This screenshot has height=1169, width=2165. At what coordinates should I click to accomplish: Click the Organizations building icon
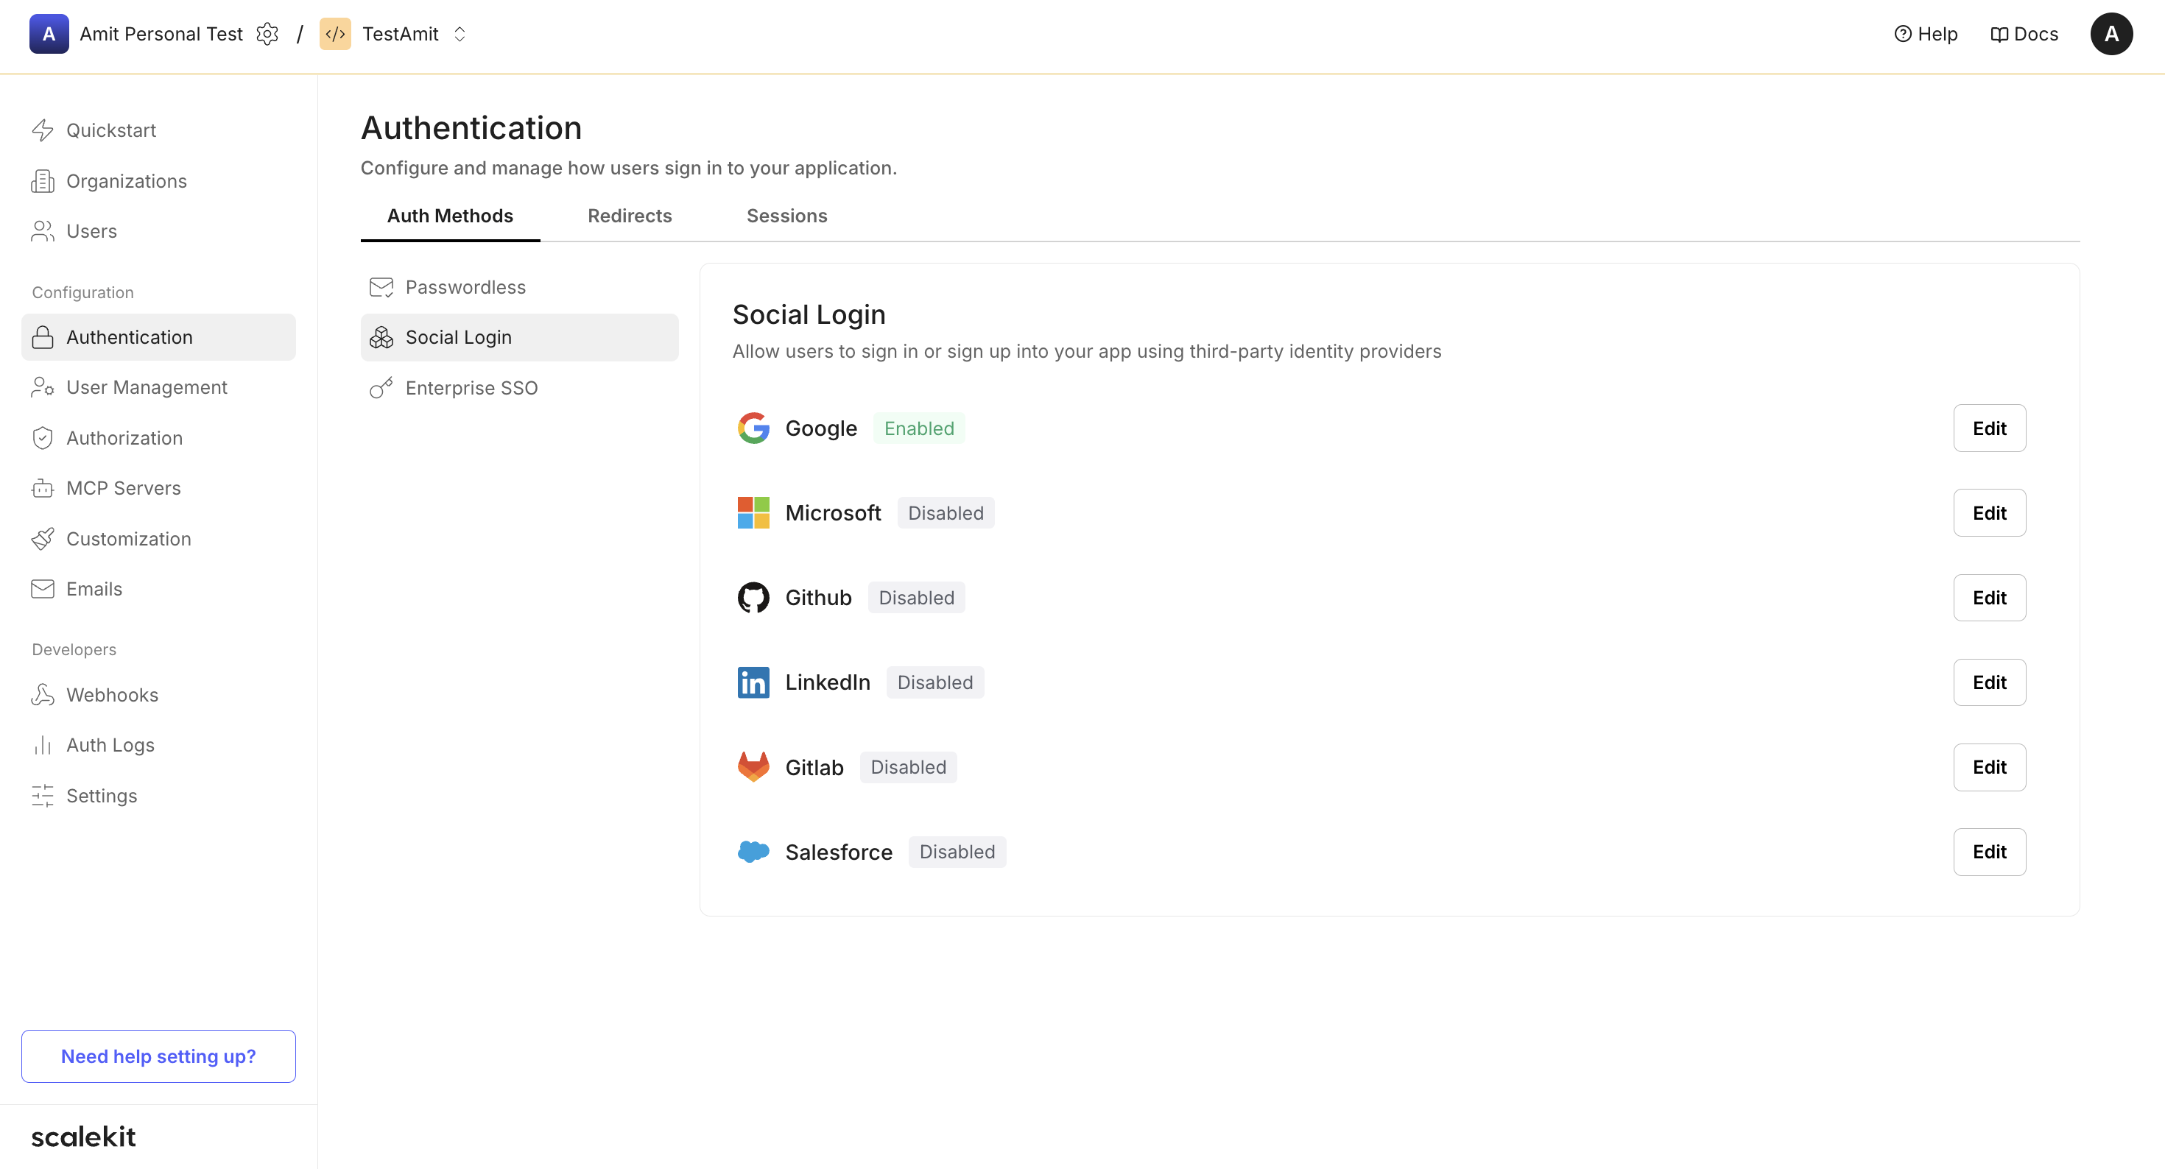tap(43, 180)
